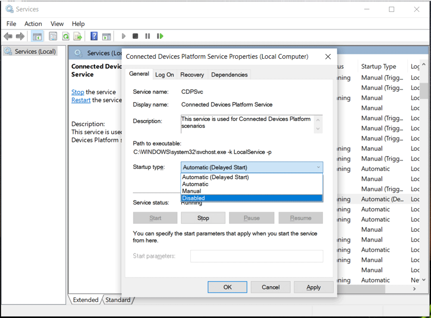Click the CDPSvc service name text

click(x=192, y=92)
